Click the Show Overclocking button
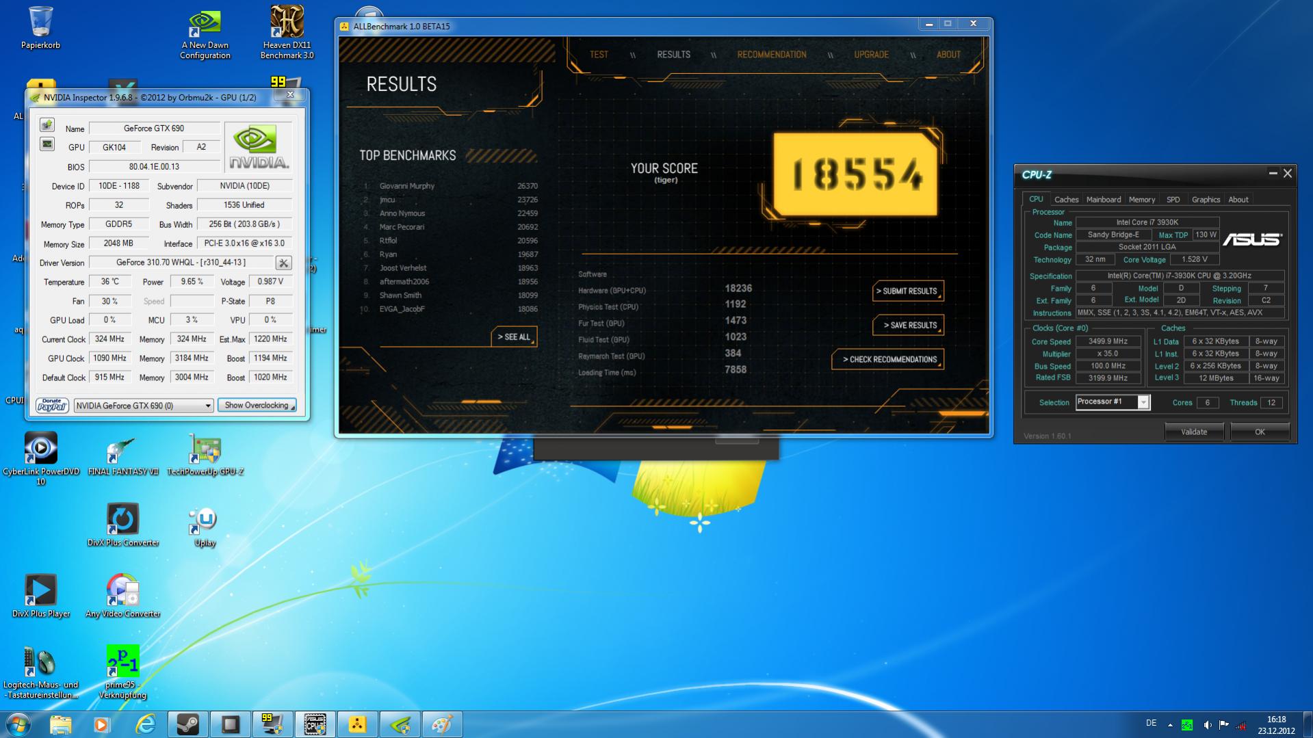This screenshot has height=738, width=1313. [x=257, y=406]
